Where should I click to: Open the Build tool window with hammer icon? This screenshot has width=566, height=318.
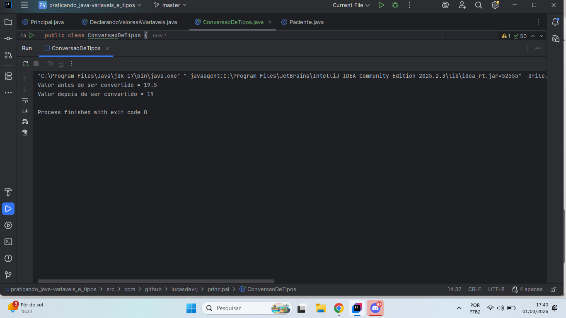tap(8, 192)
